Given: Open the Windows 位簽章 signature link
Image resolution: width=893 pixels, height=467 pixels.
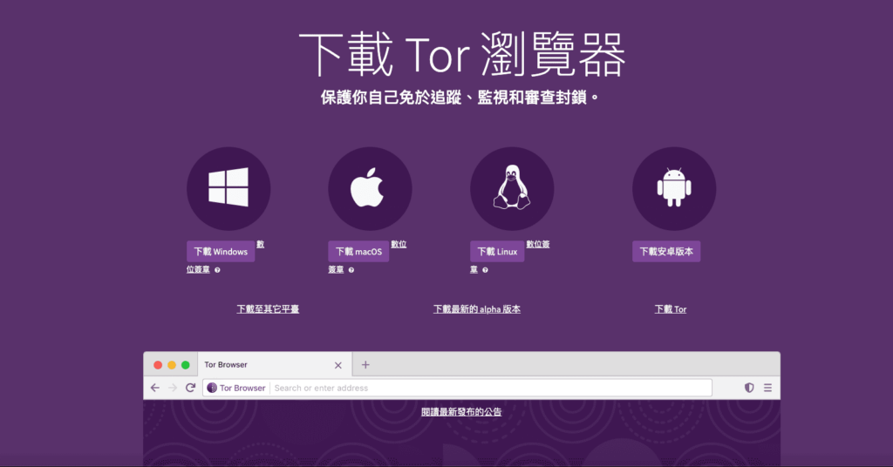Looking at the screenshot, I should pos(198,269).
